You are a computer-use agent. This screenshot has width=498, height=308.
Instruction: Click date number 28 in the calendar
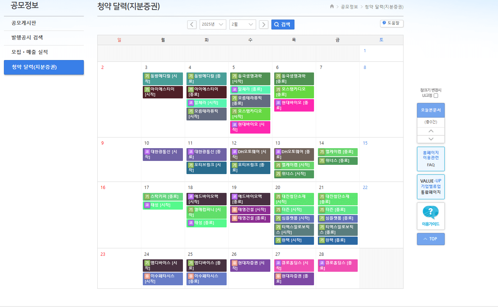pos(321,254)
